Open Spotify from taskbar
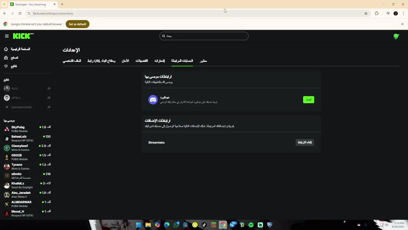The image size is (408, 230). tap(251, 225)
